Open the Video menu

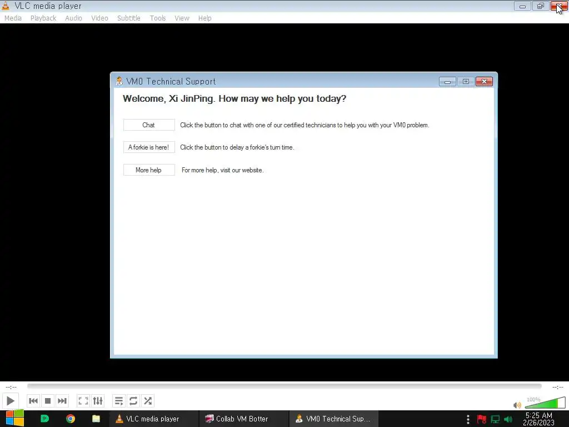99,18
